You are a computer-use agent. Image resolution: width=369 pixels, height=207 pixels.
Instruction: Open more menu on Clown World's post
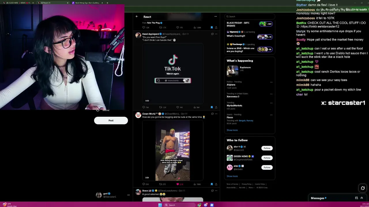pyautogui.click(x=216, y=114)
